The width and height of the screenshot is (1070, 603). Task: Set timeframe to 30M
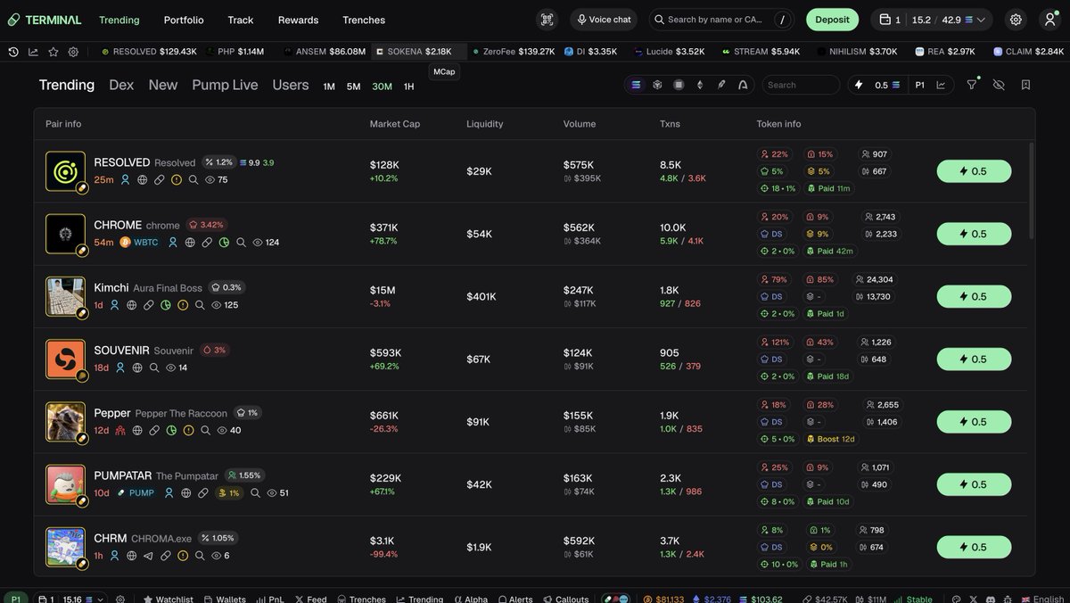[x=383, y=87]
